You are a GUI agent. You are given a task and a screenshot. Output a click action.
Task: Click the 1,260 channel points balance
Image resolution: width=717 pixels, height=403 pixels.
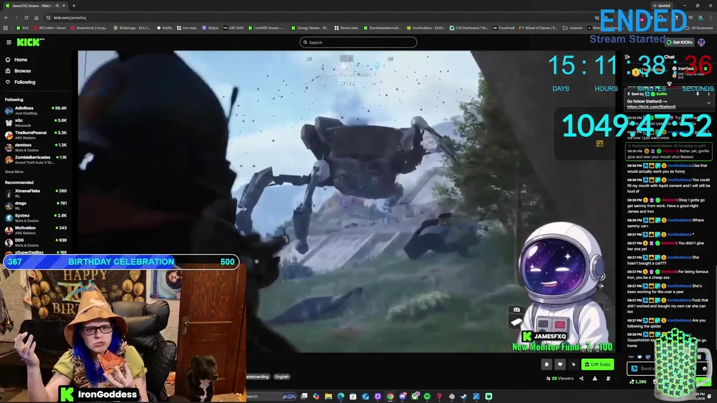(638, 382)
